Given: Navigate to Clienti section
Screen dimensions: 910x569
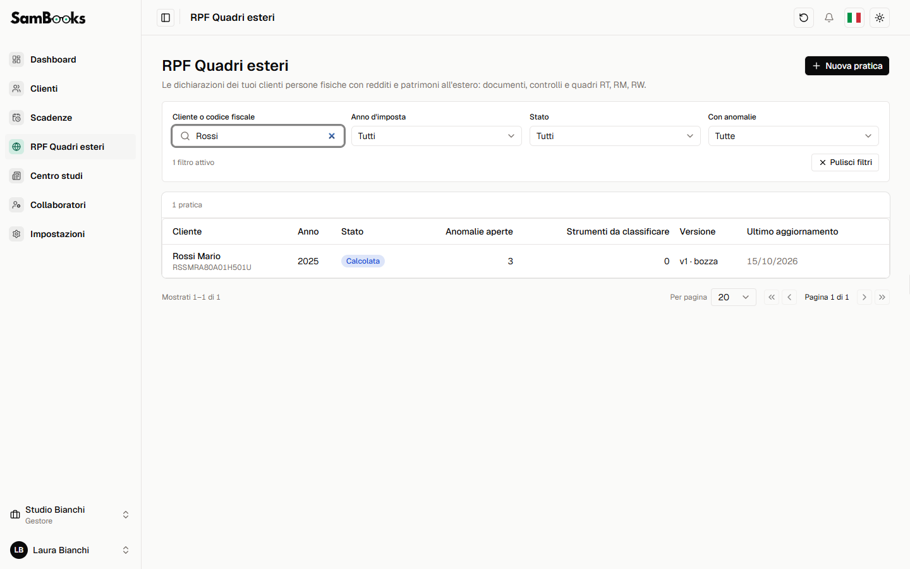Looking at the screenshot, I should pos(71,89).
